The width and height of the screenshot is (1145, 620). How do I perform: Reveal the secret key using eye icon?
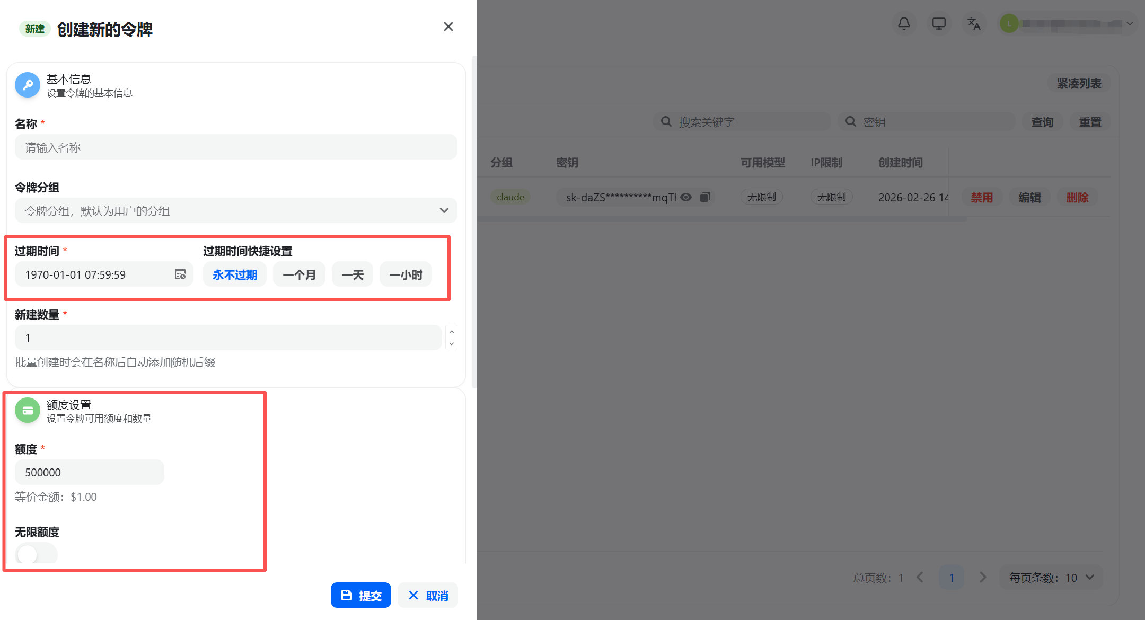(686, 197)
